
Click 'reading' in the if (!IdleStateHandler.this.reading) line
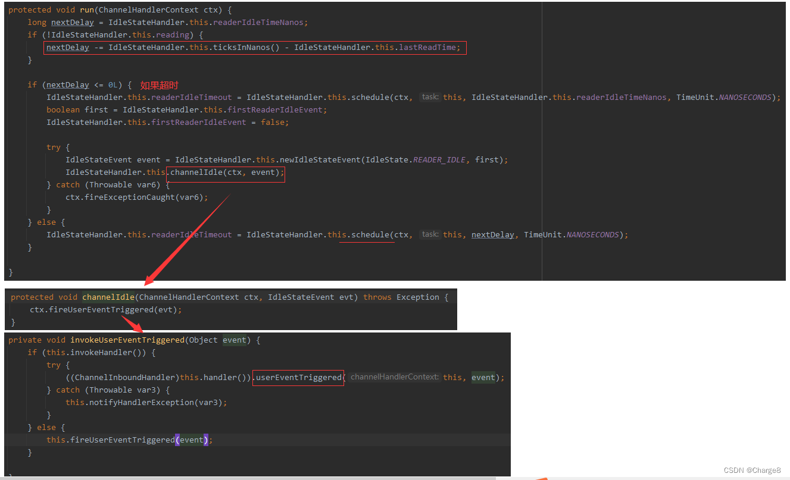173,35
